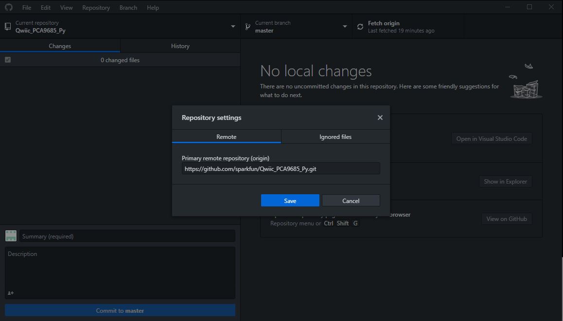Viewport: 563px width, 321px height.
Task: Switch to the Ignored files tab
Action: pyautogui.click(x=335, y=136)
